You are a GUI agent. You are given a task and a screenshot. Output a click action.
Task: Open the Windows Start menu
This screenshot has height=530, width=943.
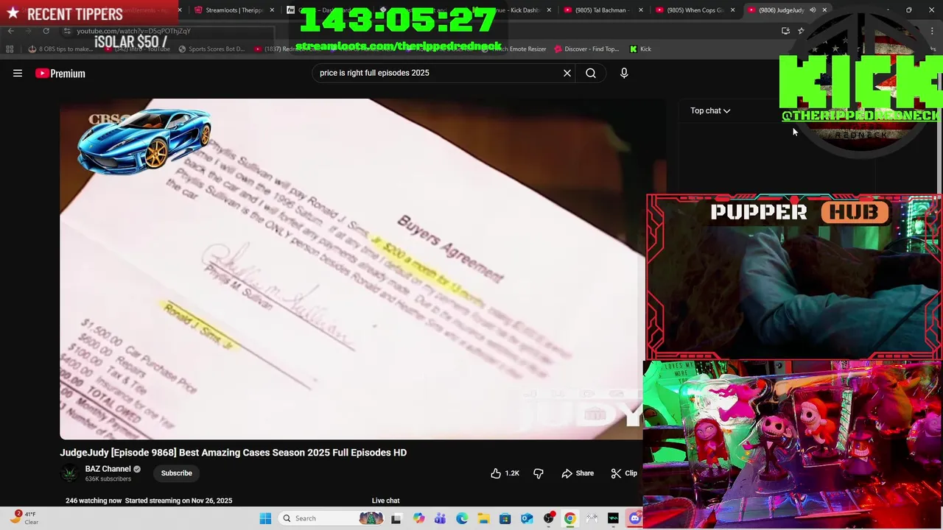pos(265,518)
